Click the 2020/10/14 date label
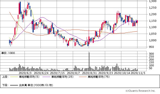 coord(122,73)
